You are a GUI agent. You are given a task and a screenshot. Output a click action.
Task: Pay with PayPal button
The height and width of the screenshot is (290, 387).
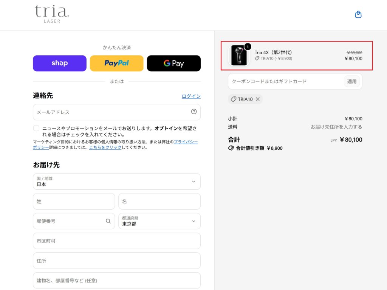tap(116, 63)
